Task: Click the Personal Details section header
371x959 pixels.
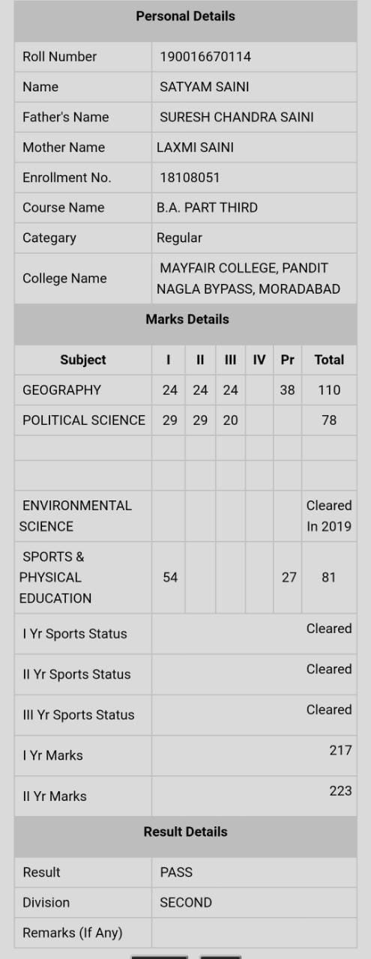Action: click(185, 16)
